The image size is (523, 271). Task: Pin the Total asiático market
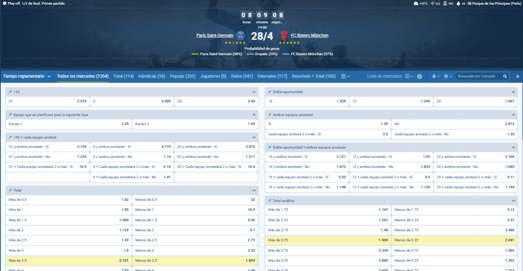pos(269,201)
